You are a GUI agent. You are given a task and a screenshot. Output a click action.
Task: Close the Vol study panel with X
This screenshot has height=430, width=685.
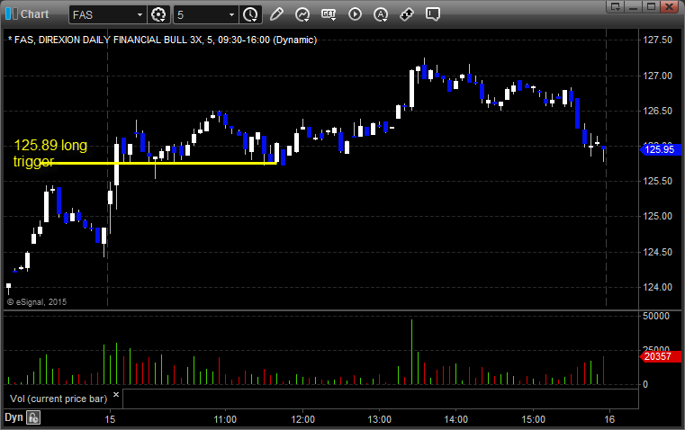(x=116, y=394)
